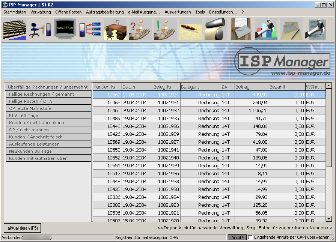Select the Fällige Posten / DTA tab
Image resolution: width=336 pixels, height=242 pixels.
(x=48, y=101)
